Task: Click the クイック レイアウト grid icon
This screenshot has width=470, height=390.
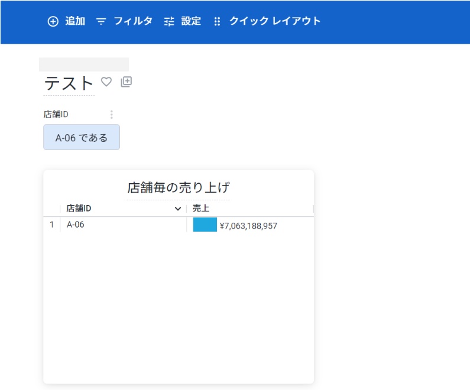Action: pos(217,21)
